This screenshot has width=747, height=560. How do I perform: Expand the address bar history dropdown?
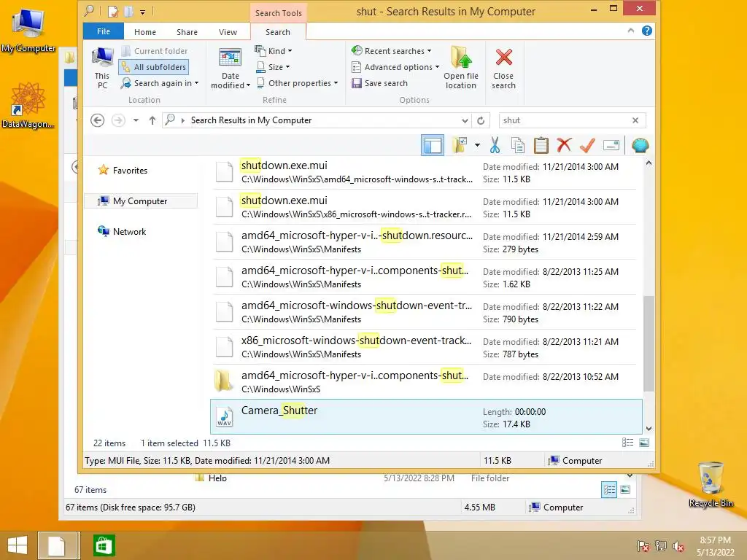coord(465,120)
